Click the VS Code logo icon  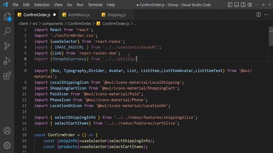click(5, 5)
